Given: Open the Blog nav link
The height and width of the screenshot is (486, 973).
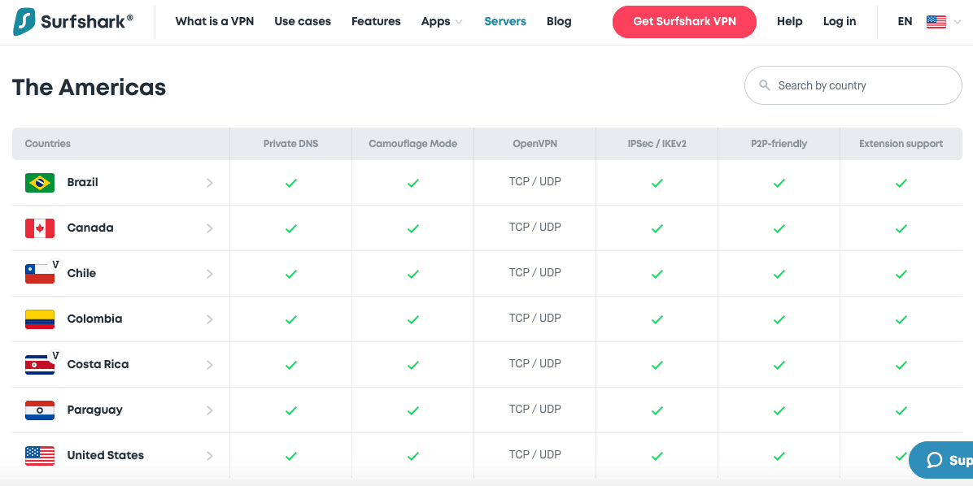Looking at the screenshot, I should (559, 22).
